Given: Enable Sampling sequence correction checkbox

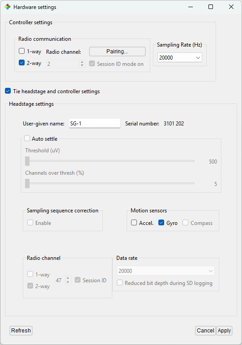Looking at the screenshot, I should pos(30,222).
